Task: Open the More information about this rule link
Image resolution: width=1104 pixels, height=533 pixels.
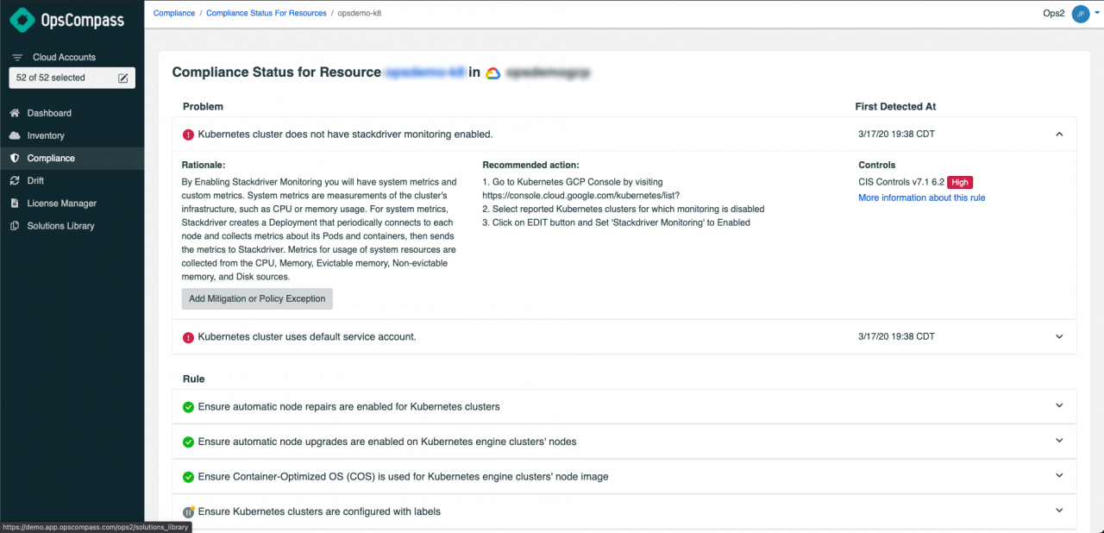Action: click(921, 198)
